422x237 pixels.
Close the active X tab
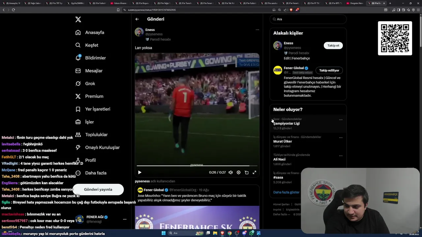click(384, 3)
